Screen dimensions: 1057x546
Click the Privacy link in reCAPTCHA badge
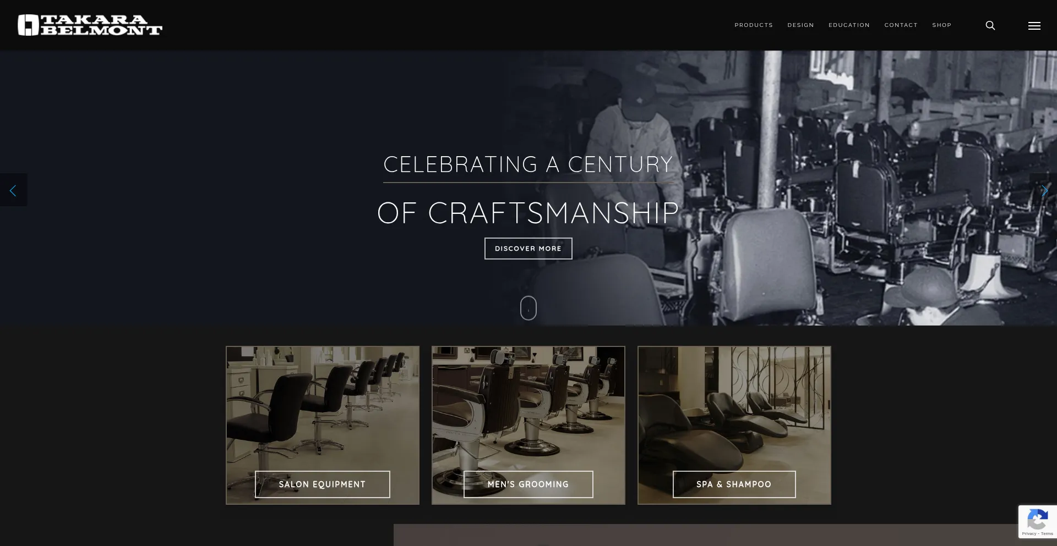click(1029, 534)
